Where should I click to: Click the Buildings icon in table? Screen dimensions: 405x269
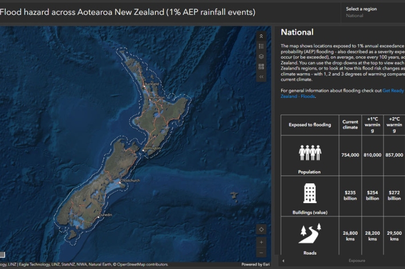pyautogui.click(x=310, y=193)
